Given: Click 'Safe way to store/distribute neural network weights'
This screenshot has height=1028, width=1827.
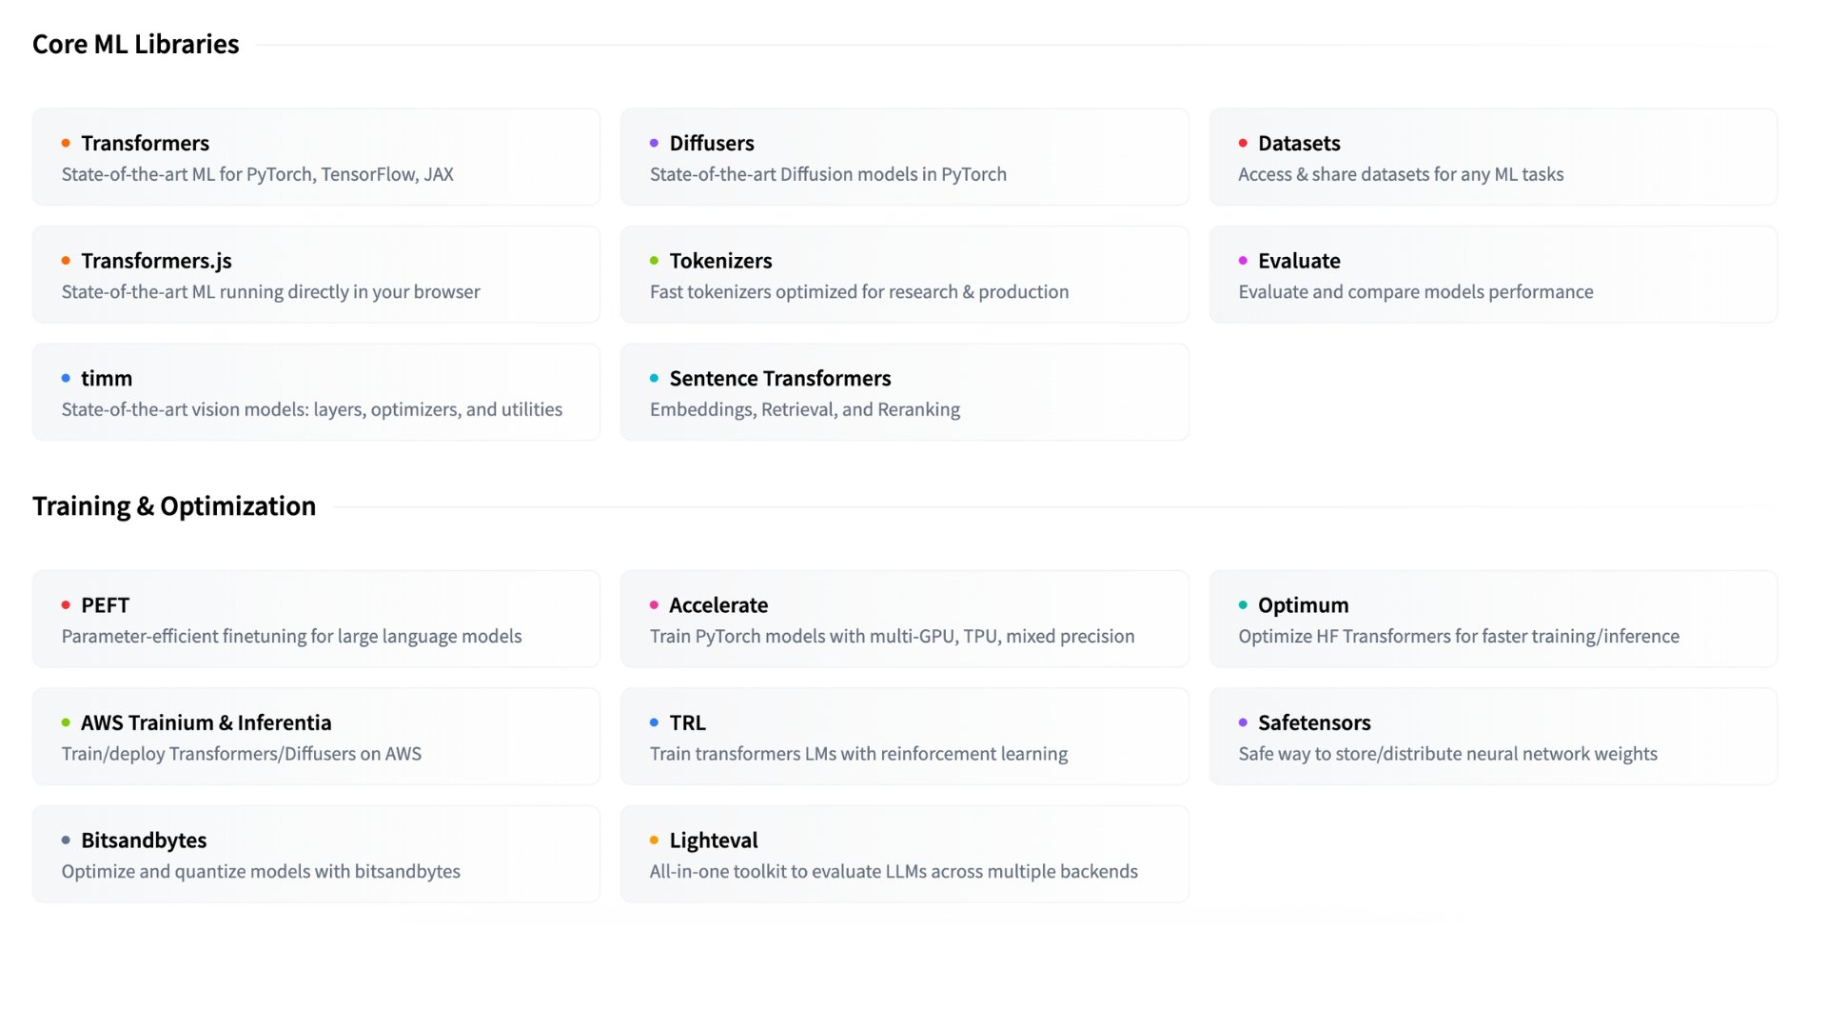Looking at the screenshot, I should click(x=1448, y=754).
